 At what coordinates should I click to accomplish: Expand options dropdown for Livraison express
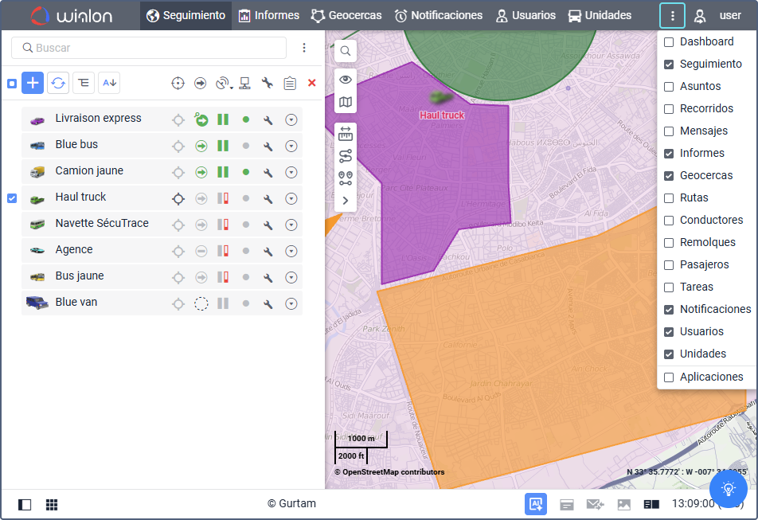291,120
